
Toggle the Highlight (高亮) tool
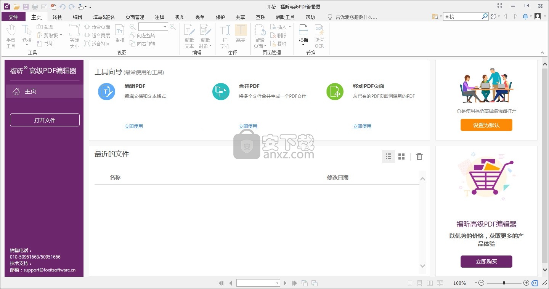pyautogui.click(x=241, y=34)
